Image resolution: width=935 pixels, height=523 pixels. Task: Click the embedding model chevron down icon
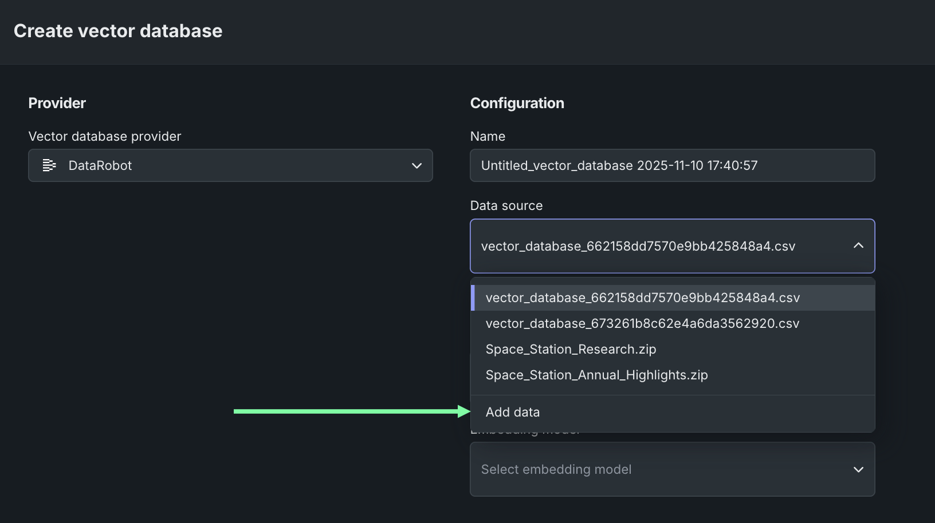(858, 469)
